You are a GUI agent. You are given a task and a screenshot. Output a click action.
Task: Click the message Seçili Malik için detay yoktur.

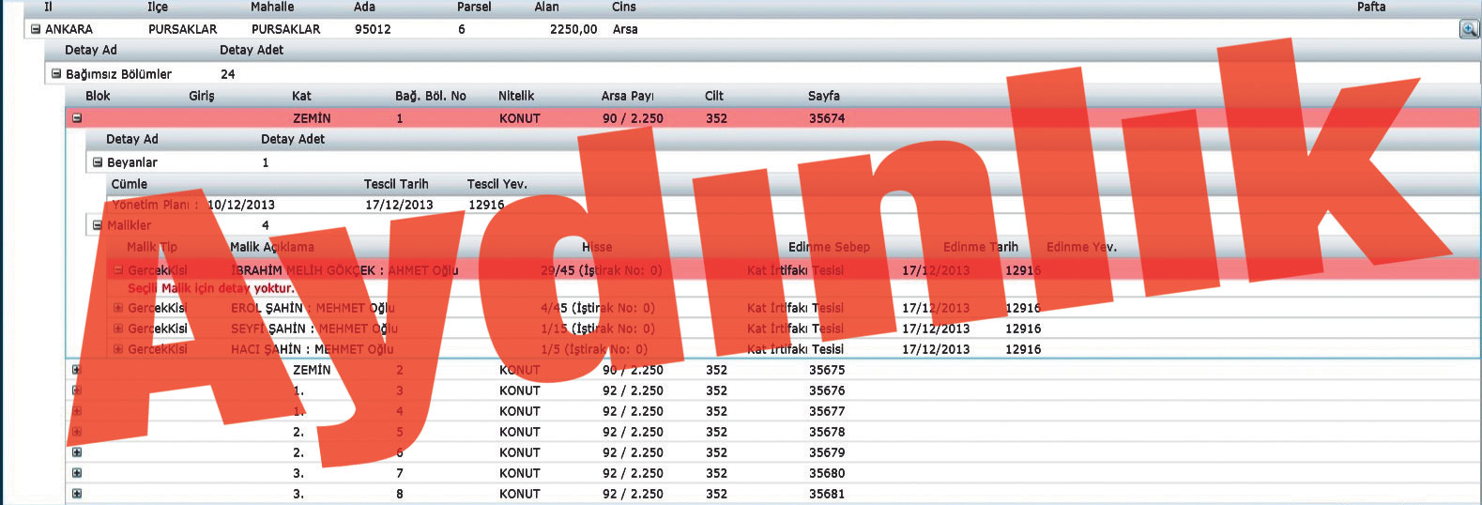click(x=211, y=288)
